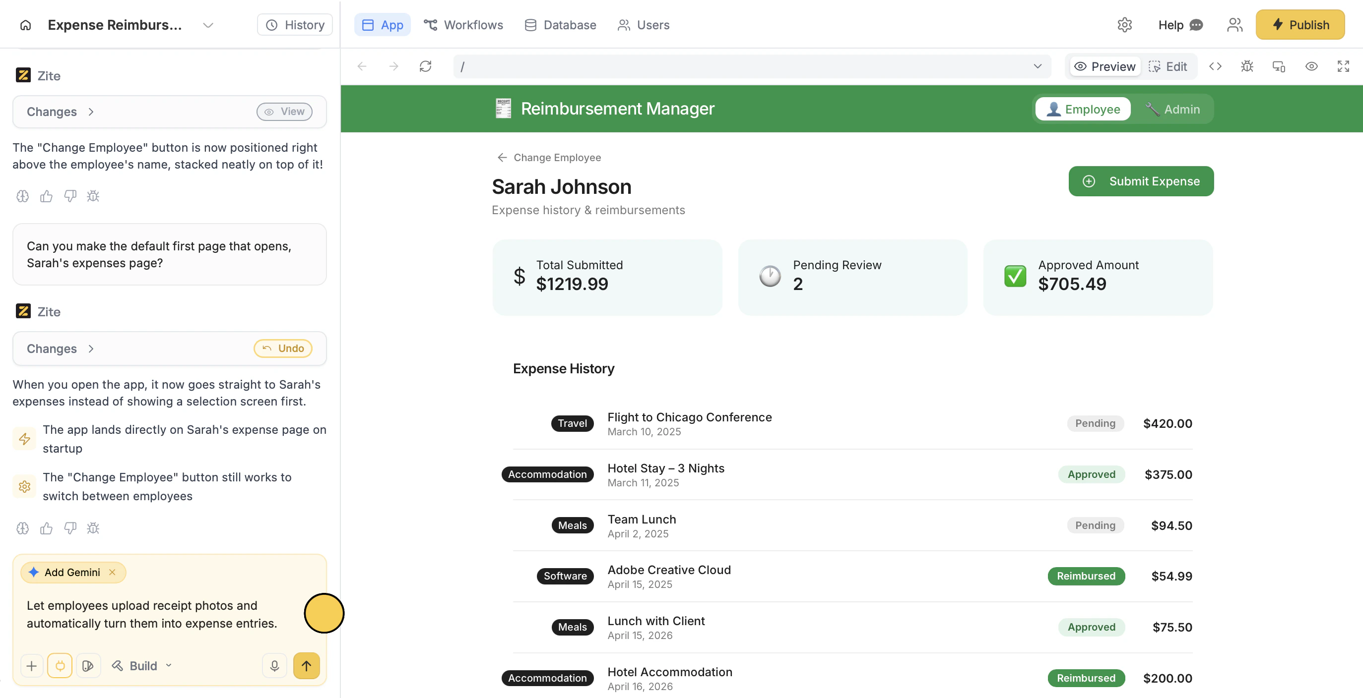The image size is (1363, 698).
Task: Open the Workflows tab
Action: click(463, 25)
